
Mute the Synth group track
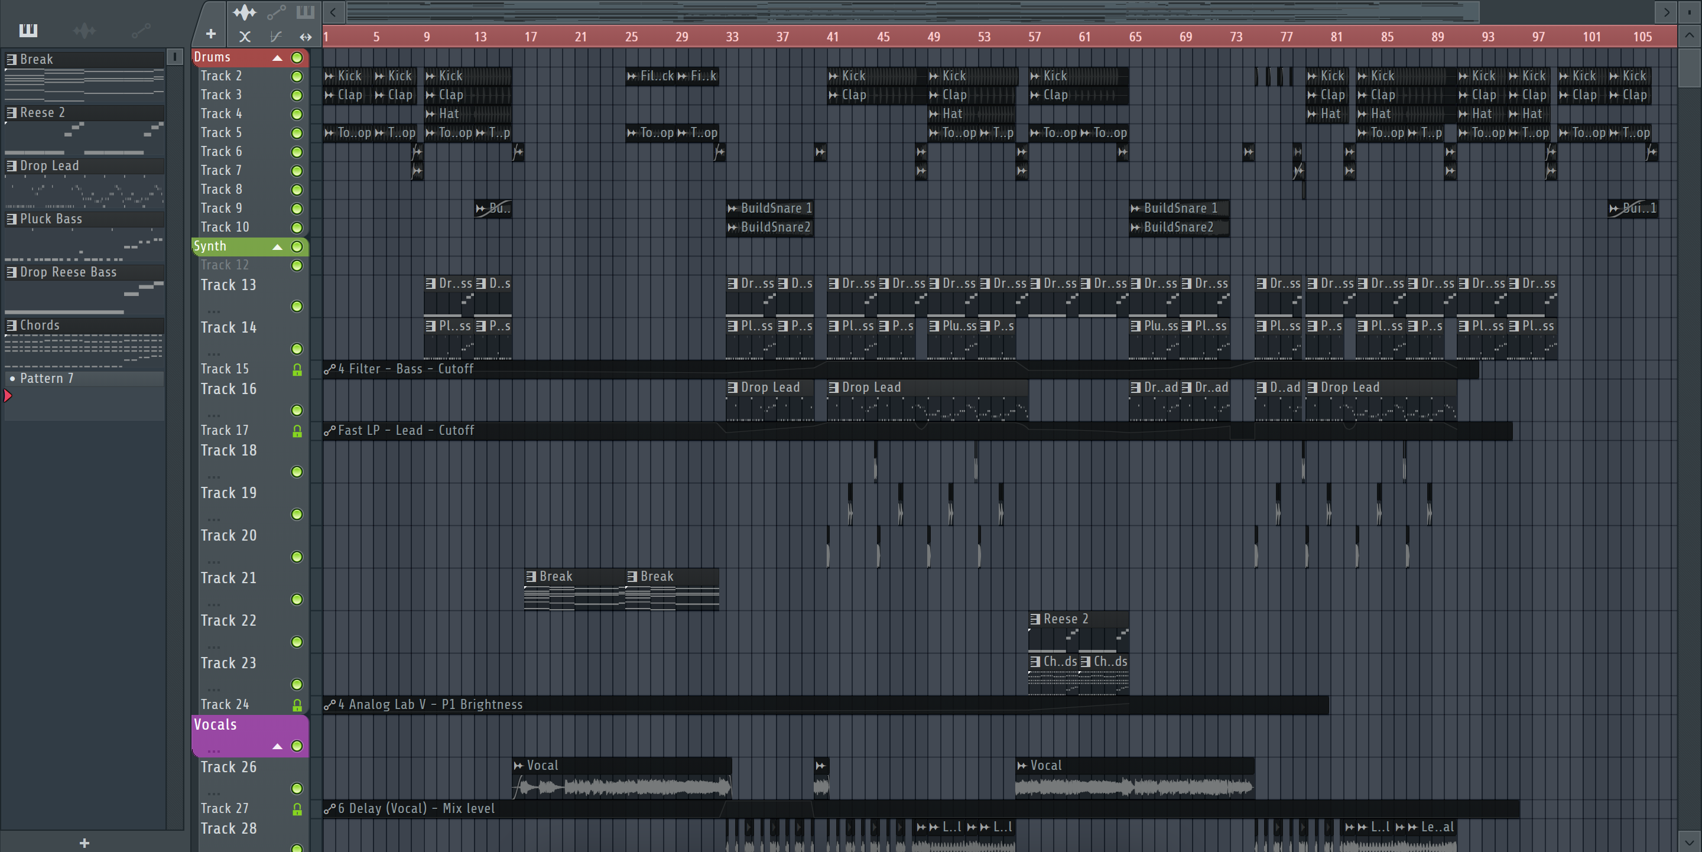297,246
